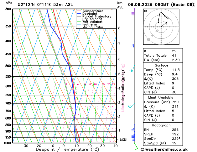
Task: Click the mixing ratio label 25
Action: [x=114, y=84]
